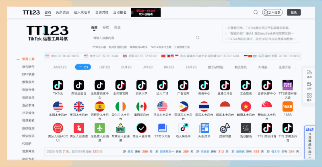Open 马来本土后台 Malaysia flag icon

point(163,107)
